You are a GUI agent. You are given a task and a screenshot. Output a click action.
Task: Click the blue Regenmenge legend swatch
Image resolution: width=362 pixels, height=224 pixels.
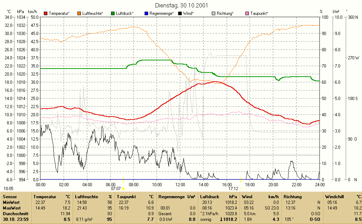pyautogui.click(x=146, y=14)
